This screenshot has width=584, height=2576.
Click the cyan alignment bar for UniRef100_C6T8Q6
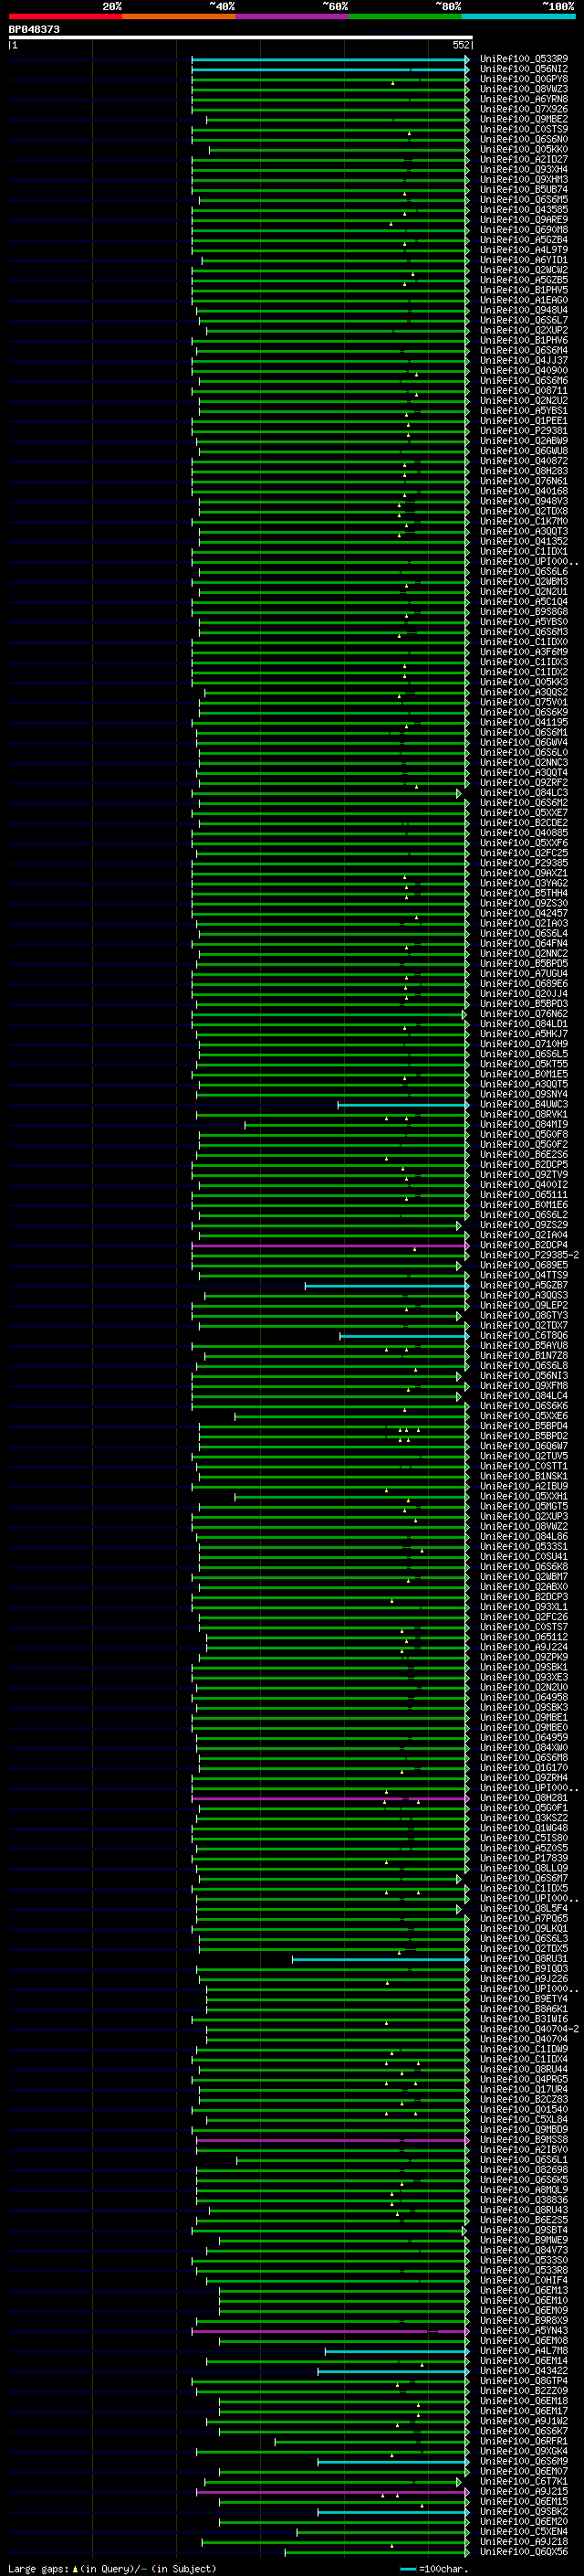coord(403,1336)
